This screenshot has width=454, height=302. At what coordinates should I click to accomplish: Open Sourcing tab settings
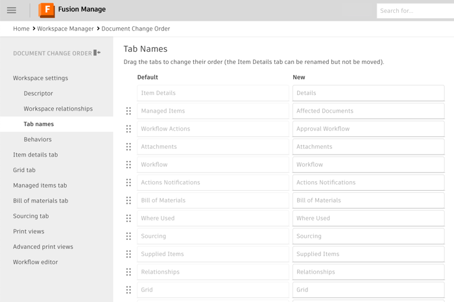pyautogui.click(x=30, y=216)
